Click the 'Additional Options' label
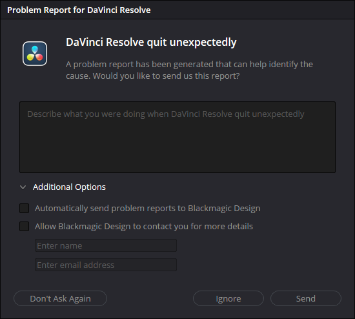This screenshot has width=355, height=319. coord(69,187)
